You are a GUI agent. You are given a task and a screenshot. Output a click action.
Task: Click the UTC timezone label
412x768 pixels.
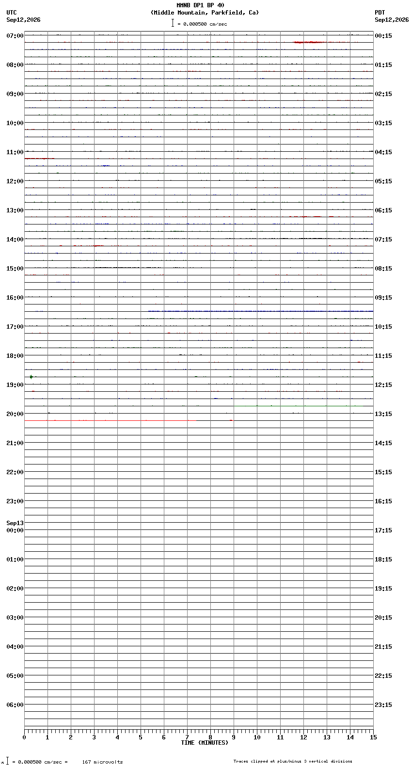12,13
